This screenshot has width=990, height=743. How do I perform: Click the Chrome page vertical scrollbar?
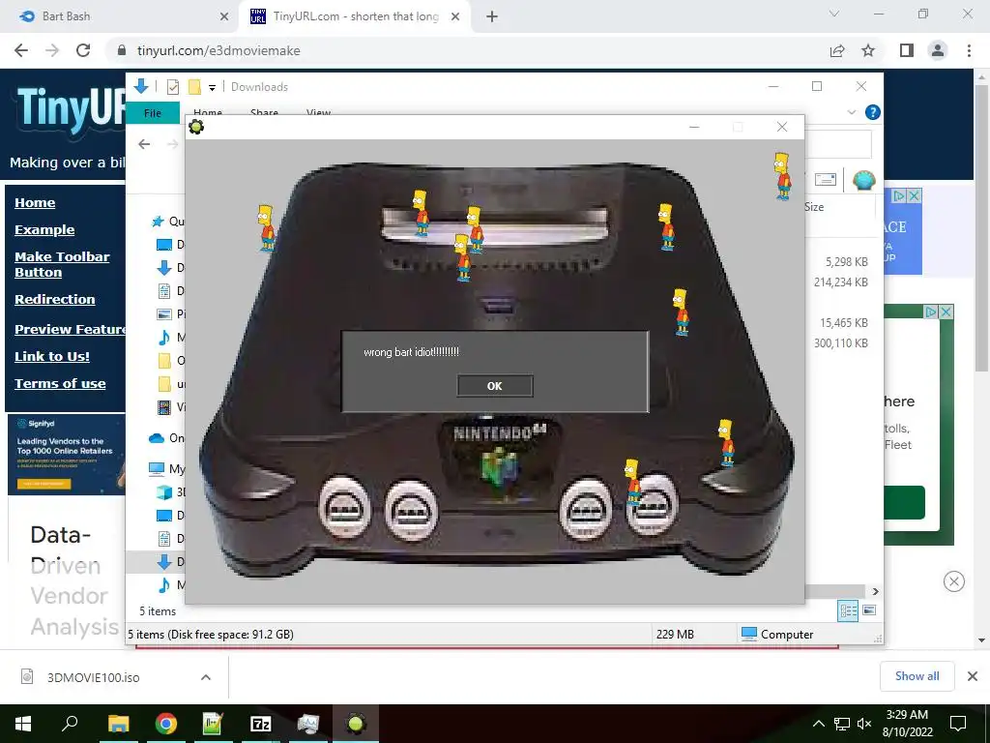981,227
